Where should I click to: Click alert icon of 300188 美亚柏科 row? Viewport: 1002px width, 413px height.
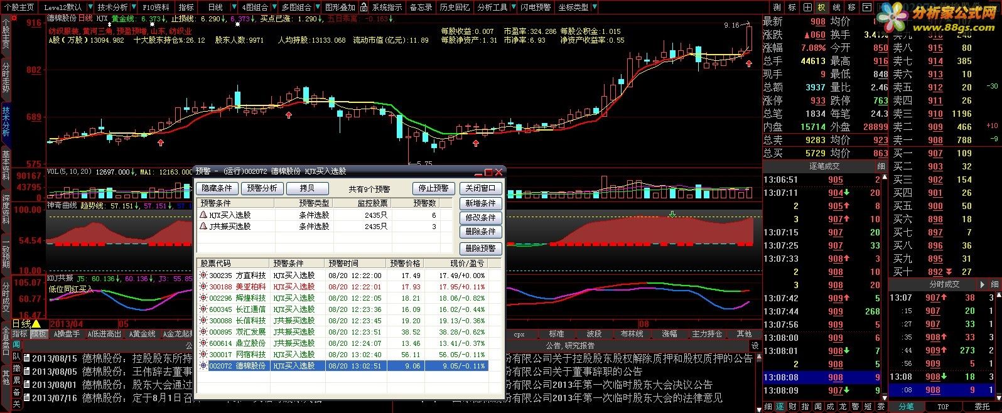tap(203, 286)
